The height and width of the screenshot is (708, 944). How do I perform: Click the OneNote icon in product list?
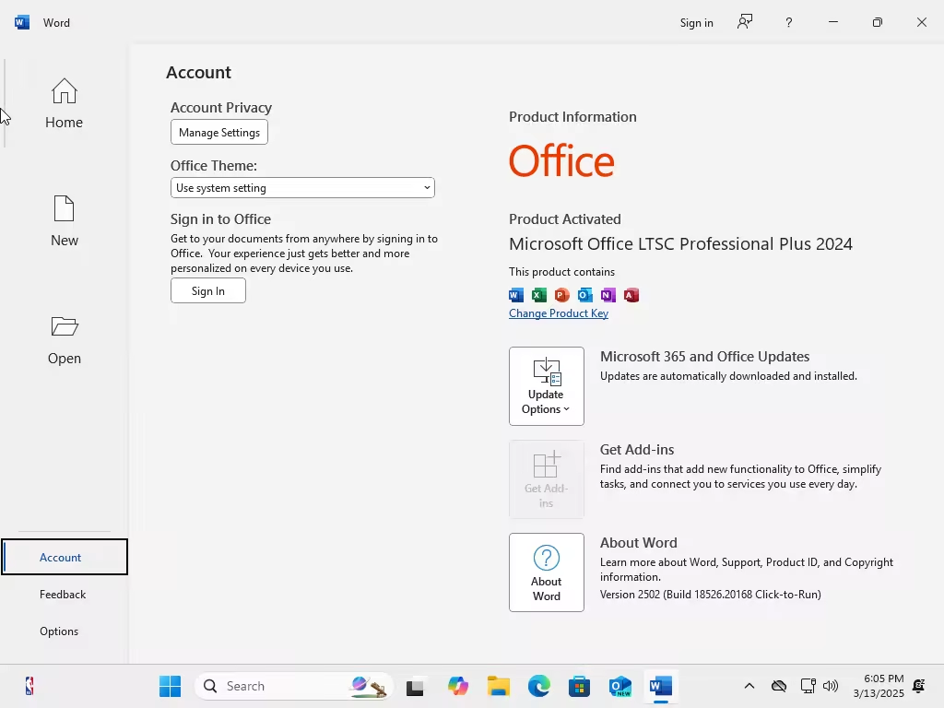click(x=608, y=295)
